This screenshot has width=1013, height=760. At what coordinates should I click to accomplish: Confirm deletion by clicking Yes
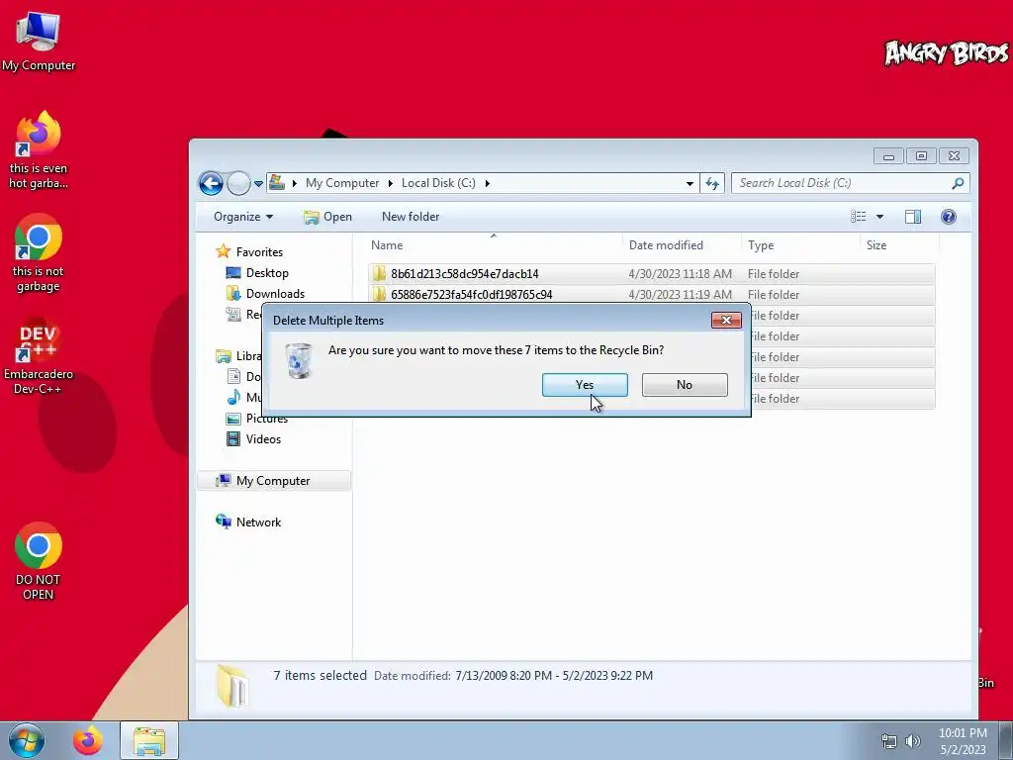[585, 385]
